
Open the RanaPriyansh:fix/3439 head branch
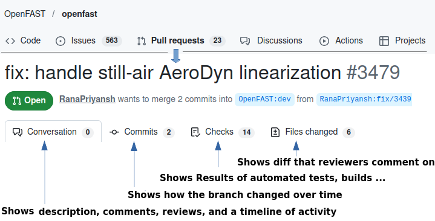(x=364, y=100)
